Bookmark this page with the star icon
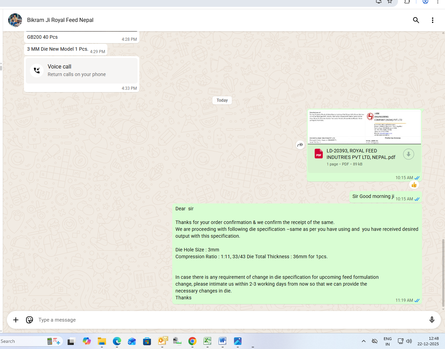The width and height of the screenshot is (445, 349). pyautogui.click(x=390, y=2)
